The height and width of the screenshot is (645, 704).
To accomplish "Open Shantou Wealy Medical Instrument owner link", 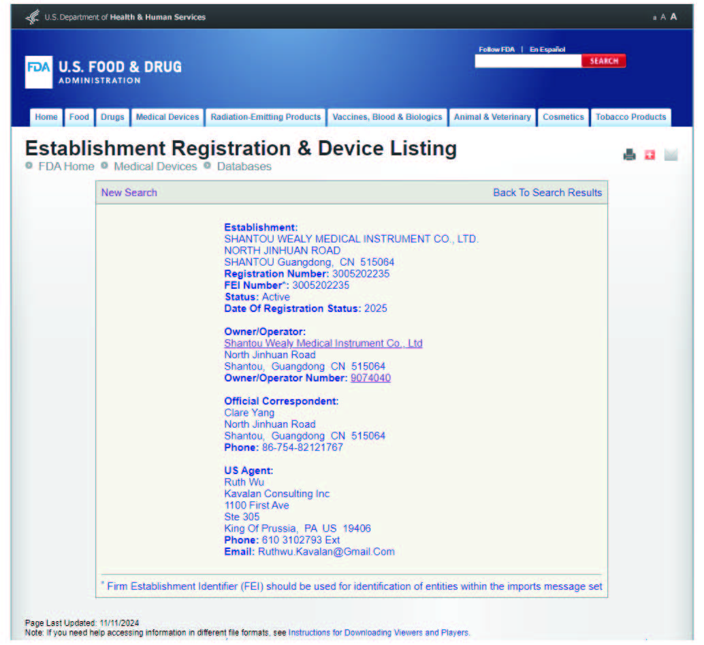I will click(x=323, y=343).
